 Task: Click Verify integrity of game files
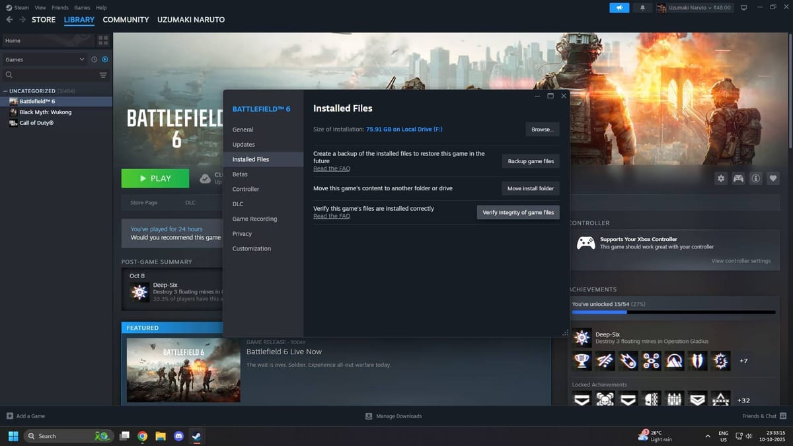pos(518,212)
